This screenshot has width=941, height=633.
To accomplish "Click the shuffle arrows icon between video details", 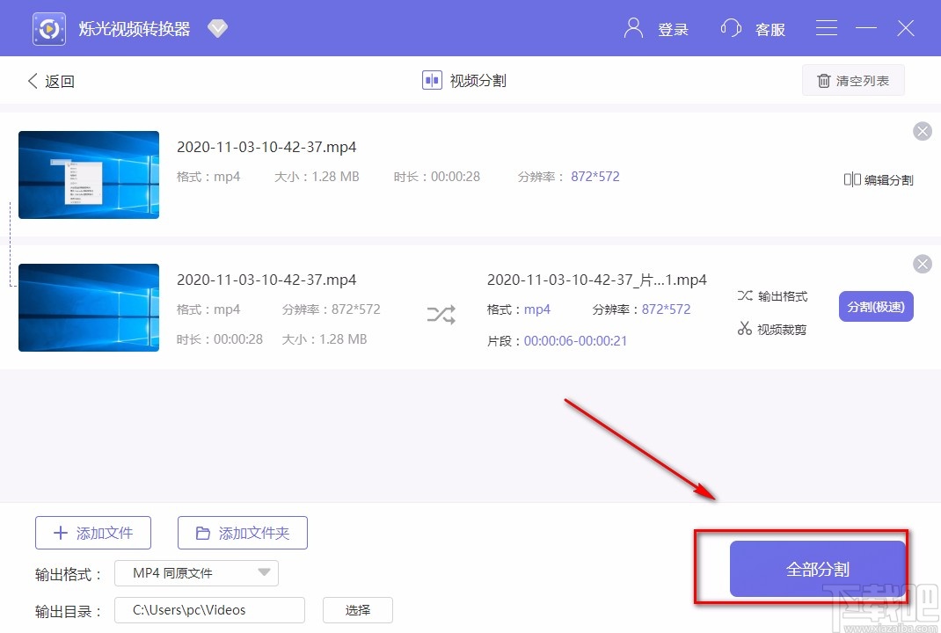I will (440, 314).
